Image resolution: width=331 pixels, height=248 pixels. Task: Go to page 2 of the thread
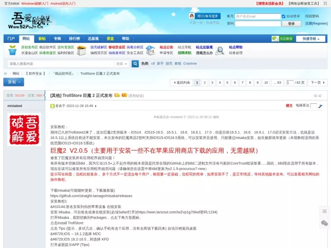204,83
